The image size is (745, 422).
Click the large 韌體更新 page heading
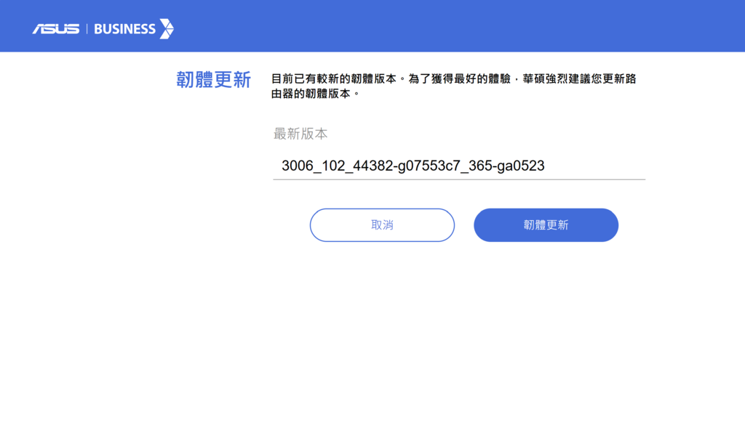click(x=213, y=80)
